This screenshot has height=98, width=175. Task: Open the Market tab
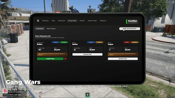click(x=82, y=21)
